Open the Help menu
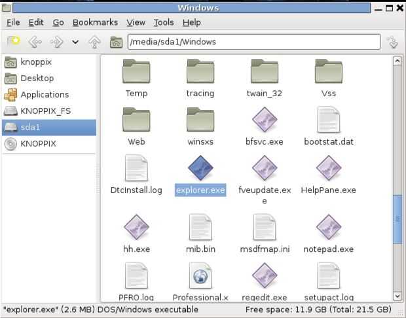 192,22
